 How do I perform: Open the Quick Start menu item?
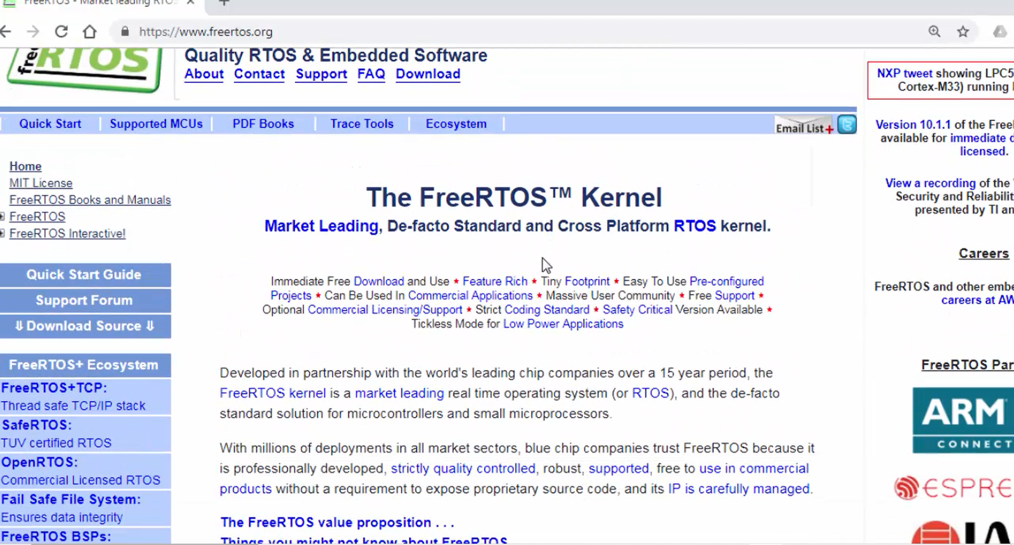tap(50, 124)
